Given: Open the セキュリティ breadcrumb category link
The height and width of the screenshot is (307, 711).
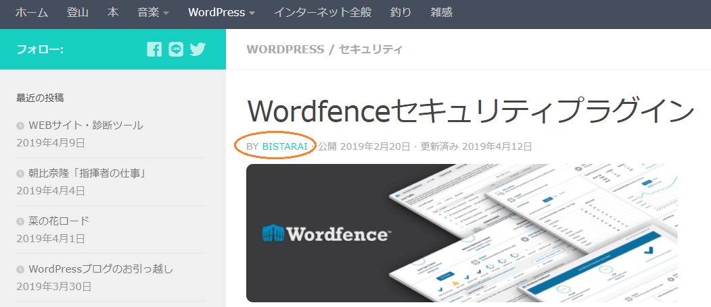Looking at the screenshot, I should (x=371, y=49).
